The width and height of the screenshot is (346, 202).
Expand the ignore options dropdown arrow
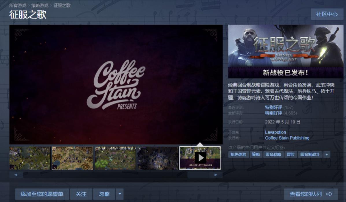pos(120,194)
